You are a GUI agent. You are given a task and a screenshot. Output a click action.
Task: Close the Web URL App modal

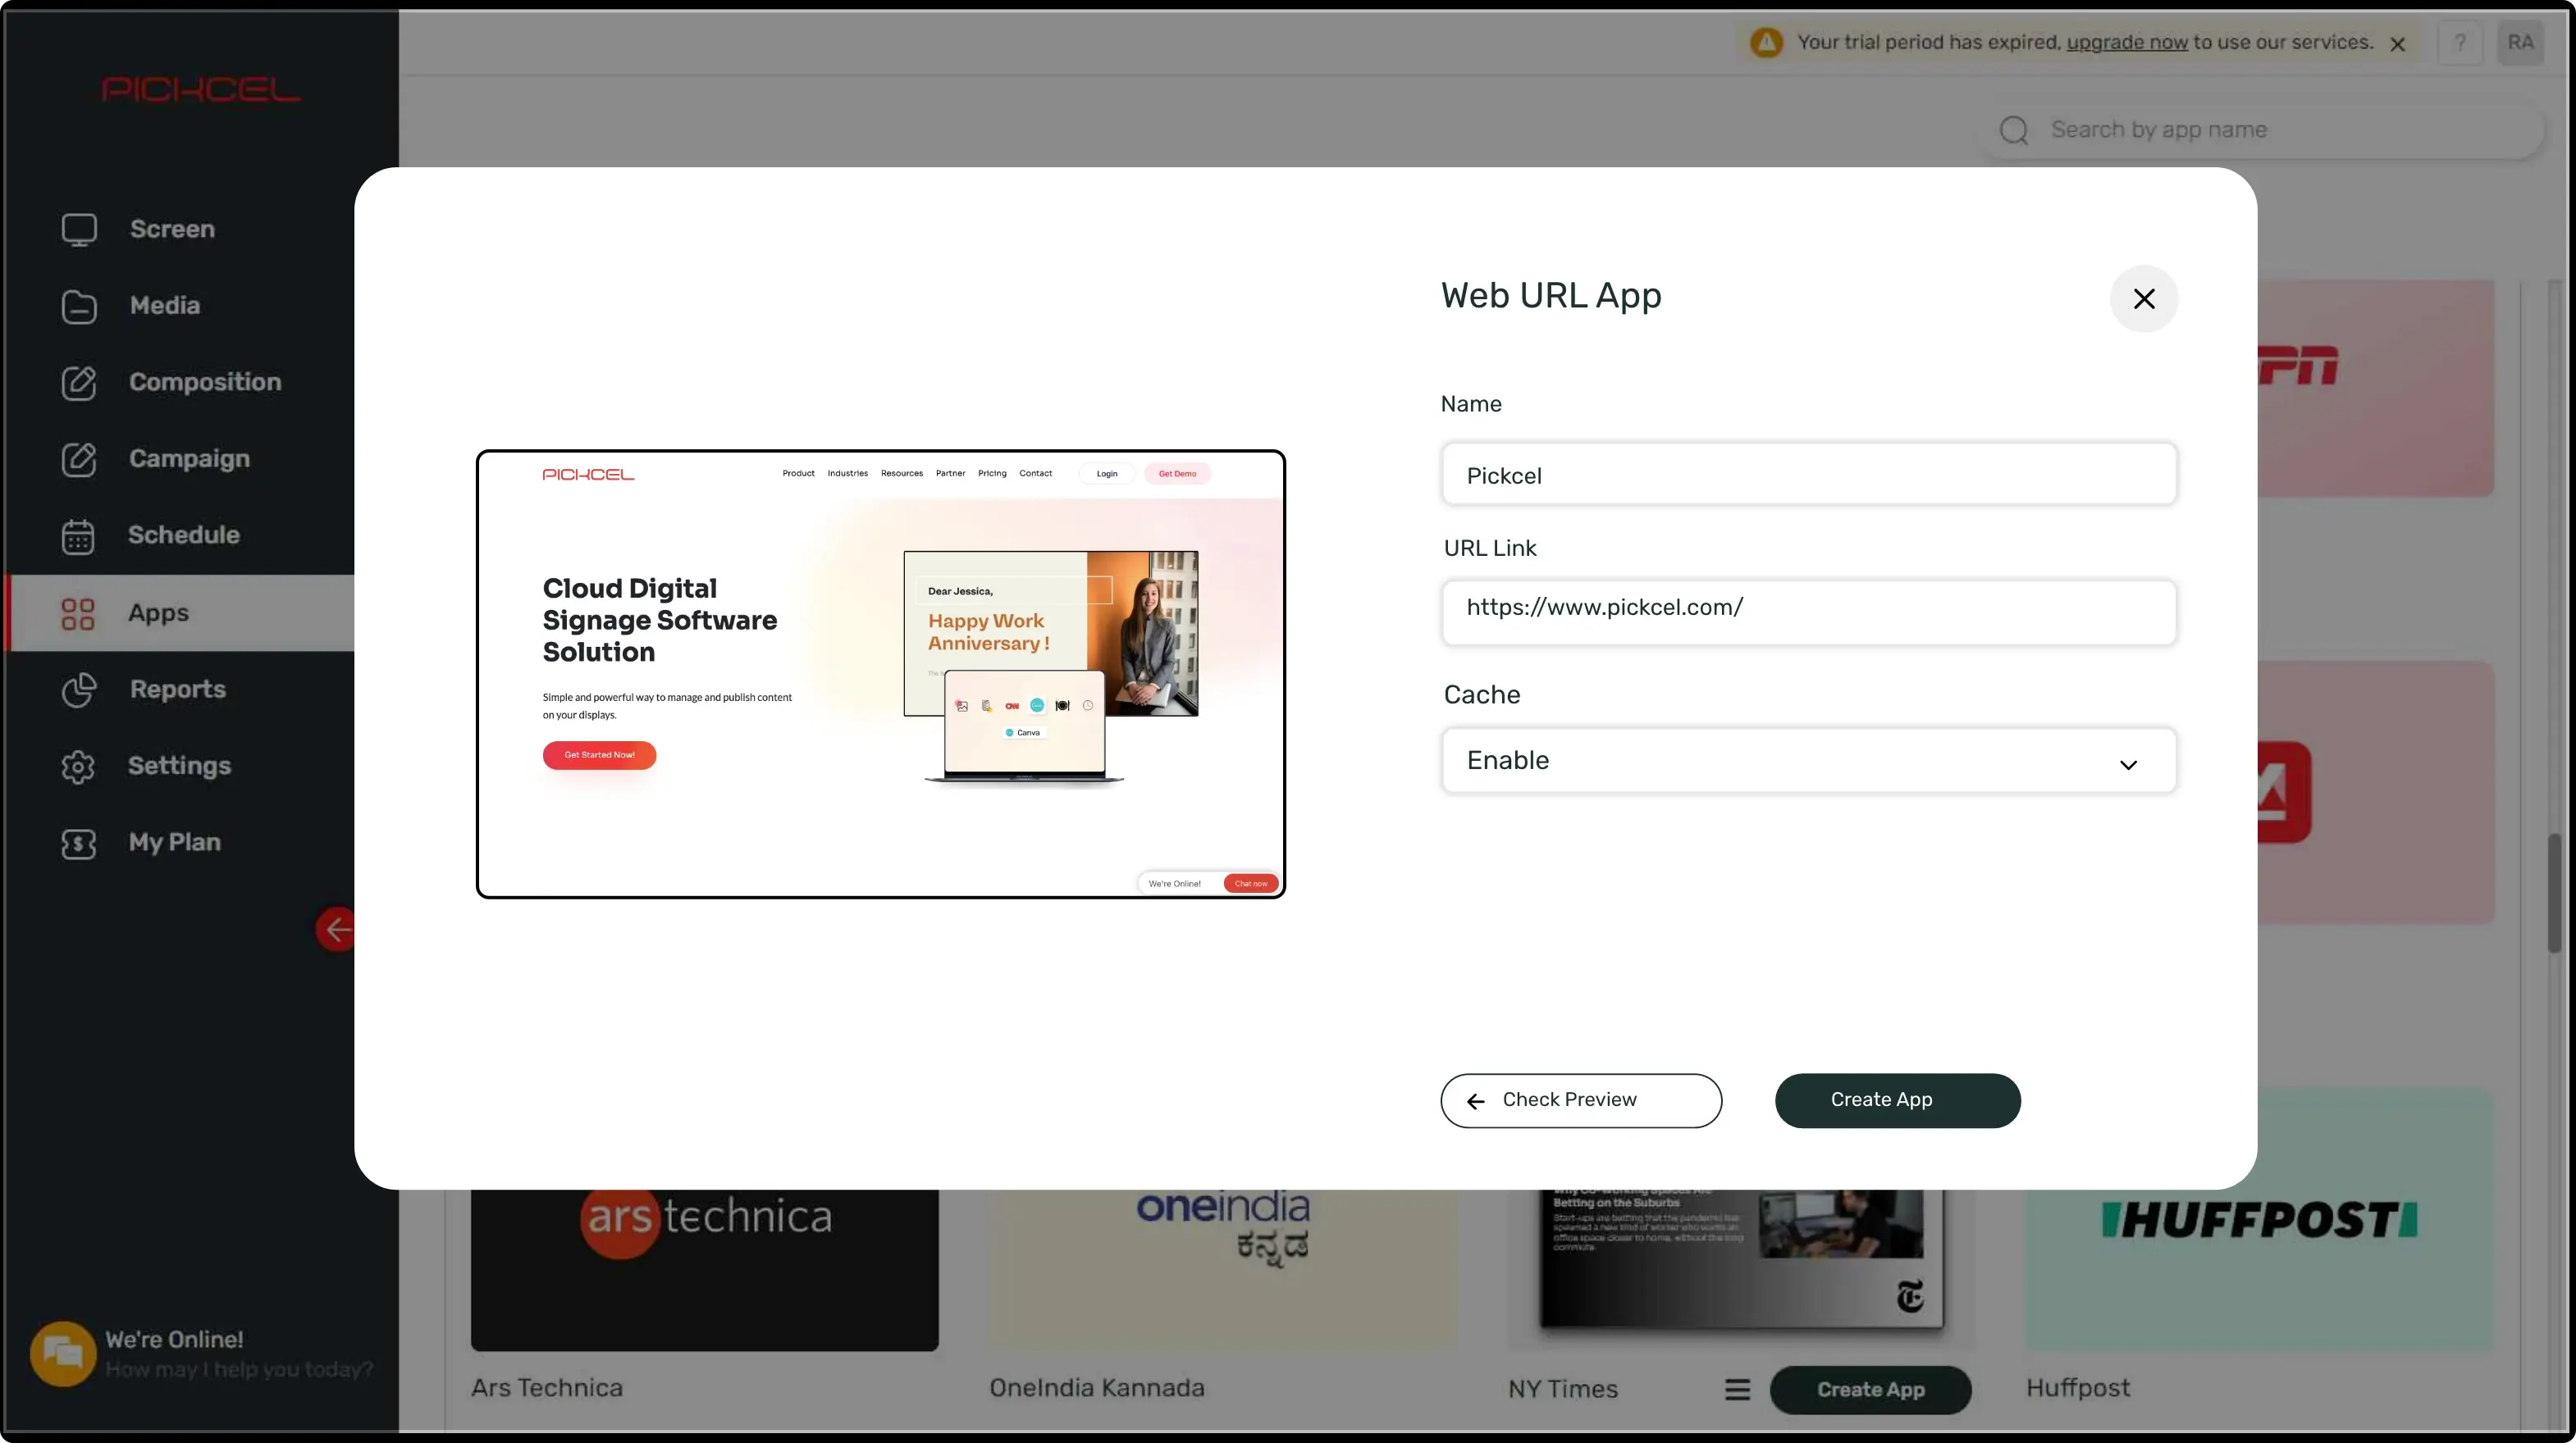(2144, 297)
